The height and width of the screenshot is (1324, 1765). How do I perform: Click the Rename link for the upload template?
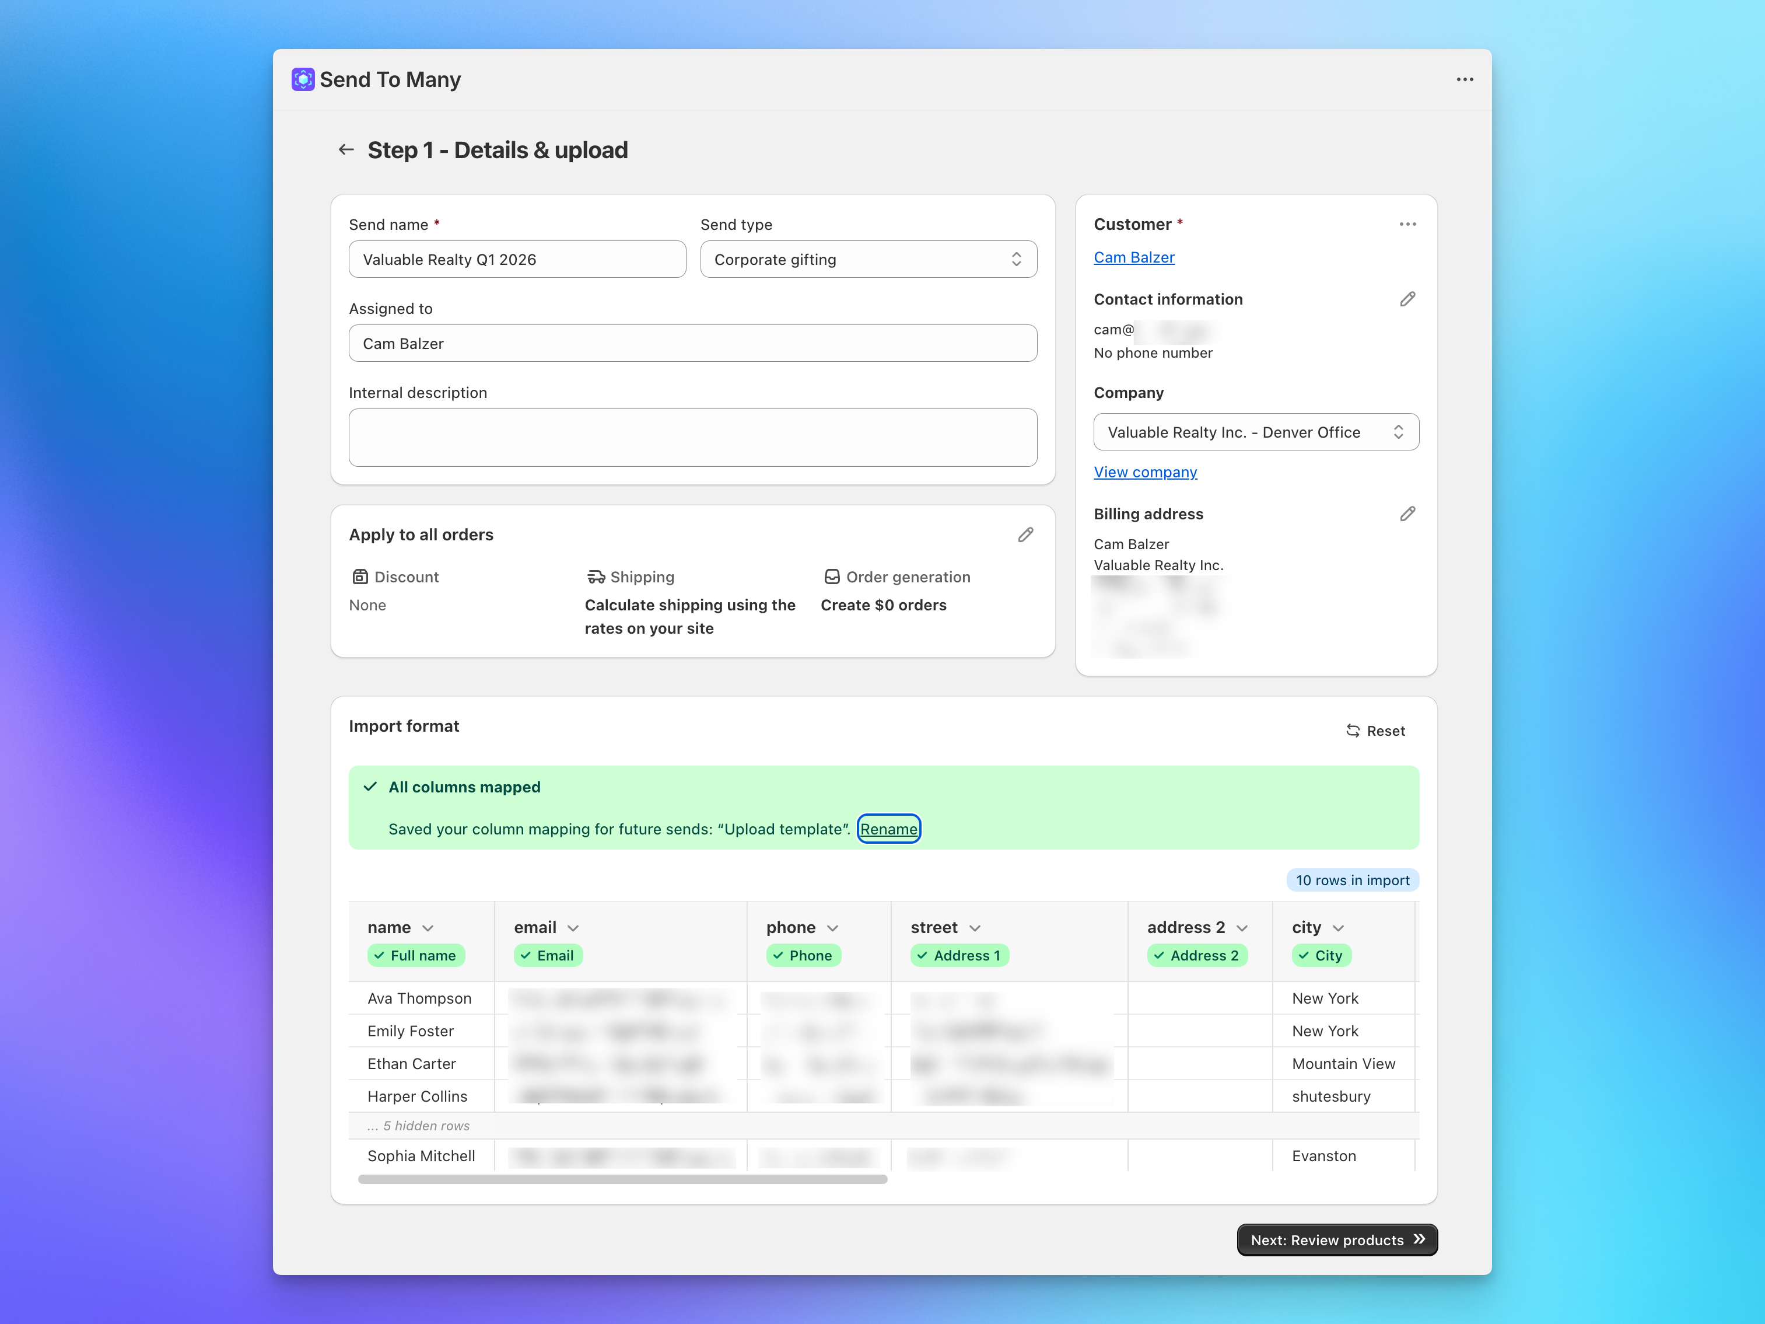[888, 829]
